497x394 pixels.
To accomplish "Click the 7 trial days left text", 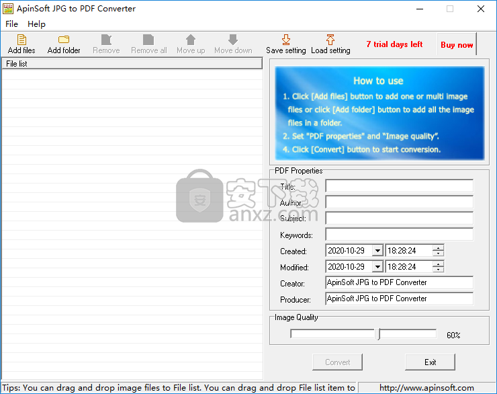I will pos(394,44).
